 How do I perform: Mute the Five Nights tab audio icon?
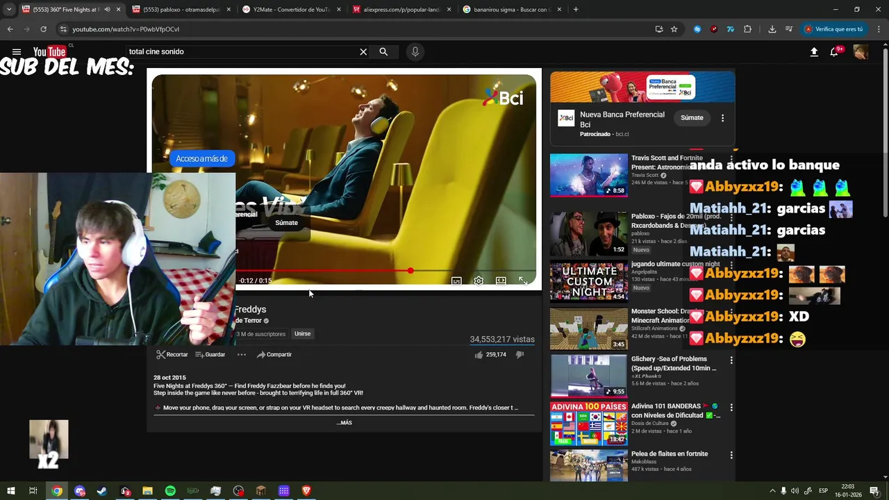(x=107, y=10)
